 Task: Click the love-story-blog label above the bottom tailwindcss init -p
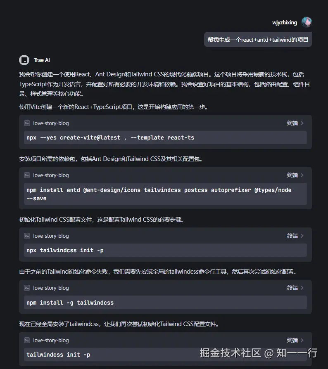click(x=51, y=340)
